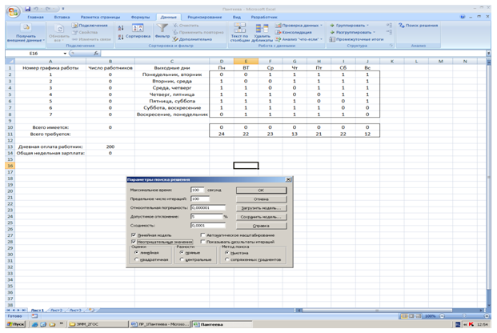Select прямые differences radio button

click(182, 253)
